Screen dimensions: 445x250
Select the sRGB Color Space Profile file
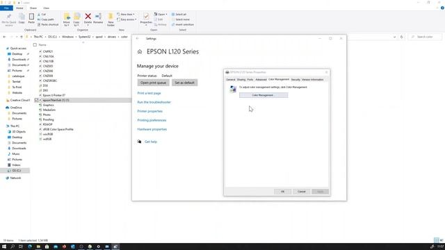click(58, 129)
